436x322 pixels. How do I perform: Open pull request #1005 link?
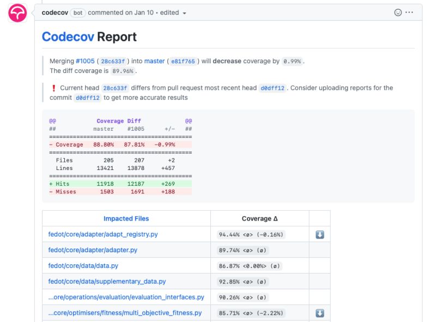click(x=85, y=61)
